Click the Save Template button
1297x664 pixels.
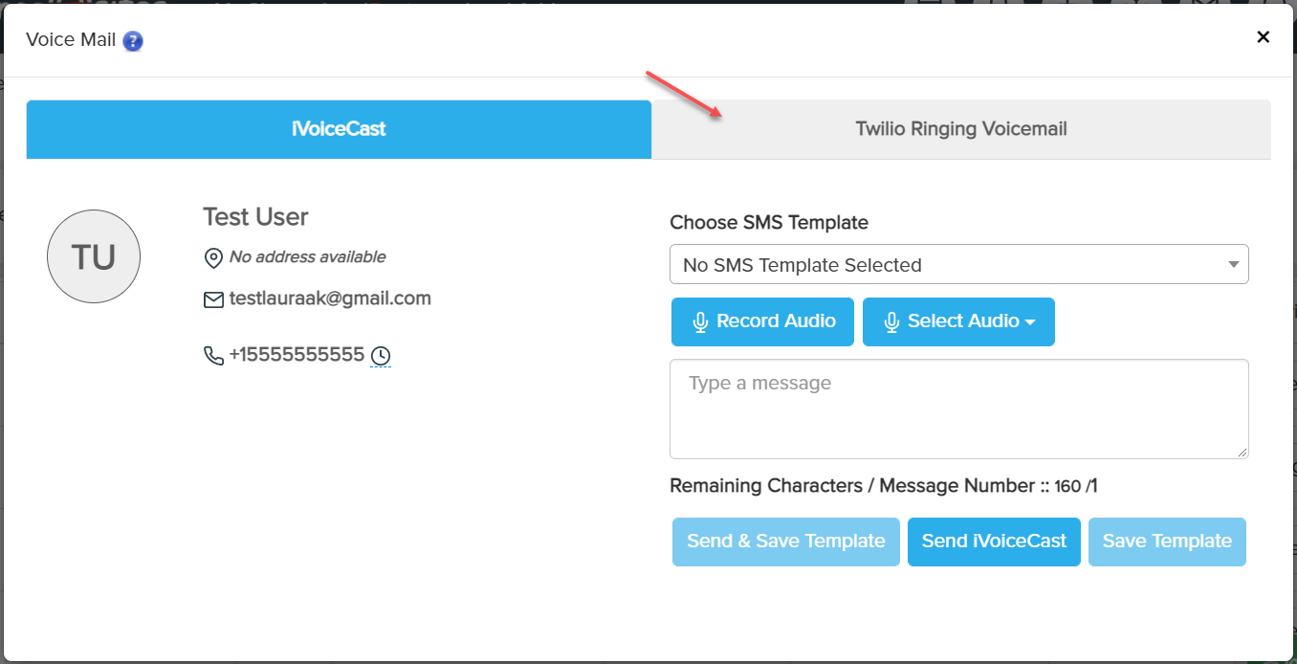coord(1167,542)
